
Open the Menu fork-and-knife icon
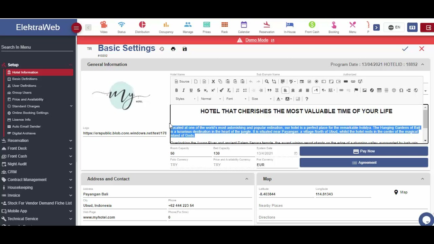tap(353, 27)
